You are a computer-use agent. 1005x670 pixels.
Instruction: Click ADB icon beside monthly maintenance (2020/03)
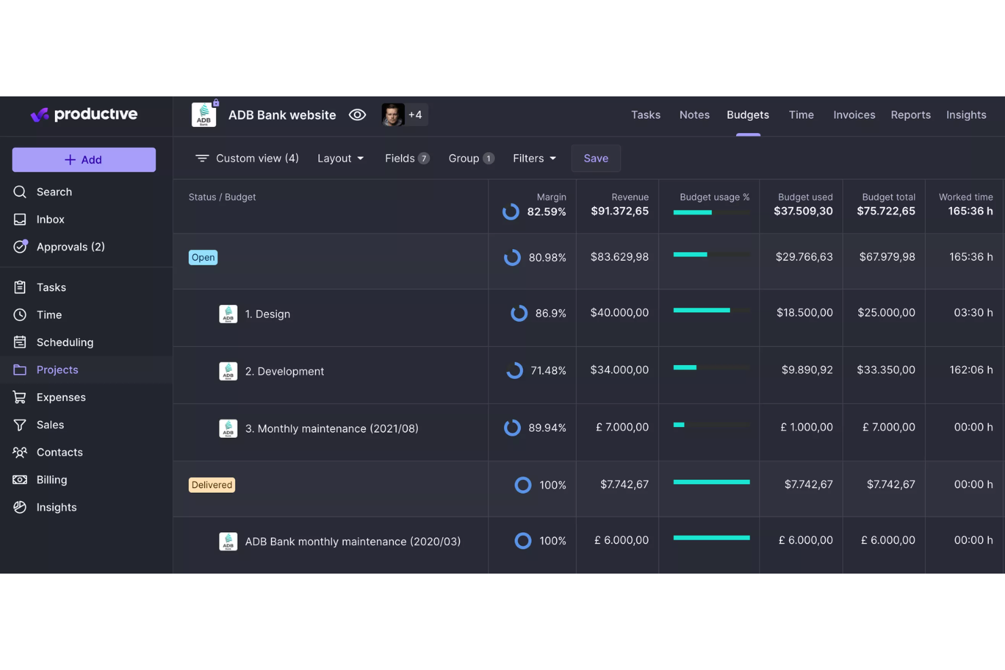pyautogui.click(x=228, y=542)
